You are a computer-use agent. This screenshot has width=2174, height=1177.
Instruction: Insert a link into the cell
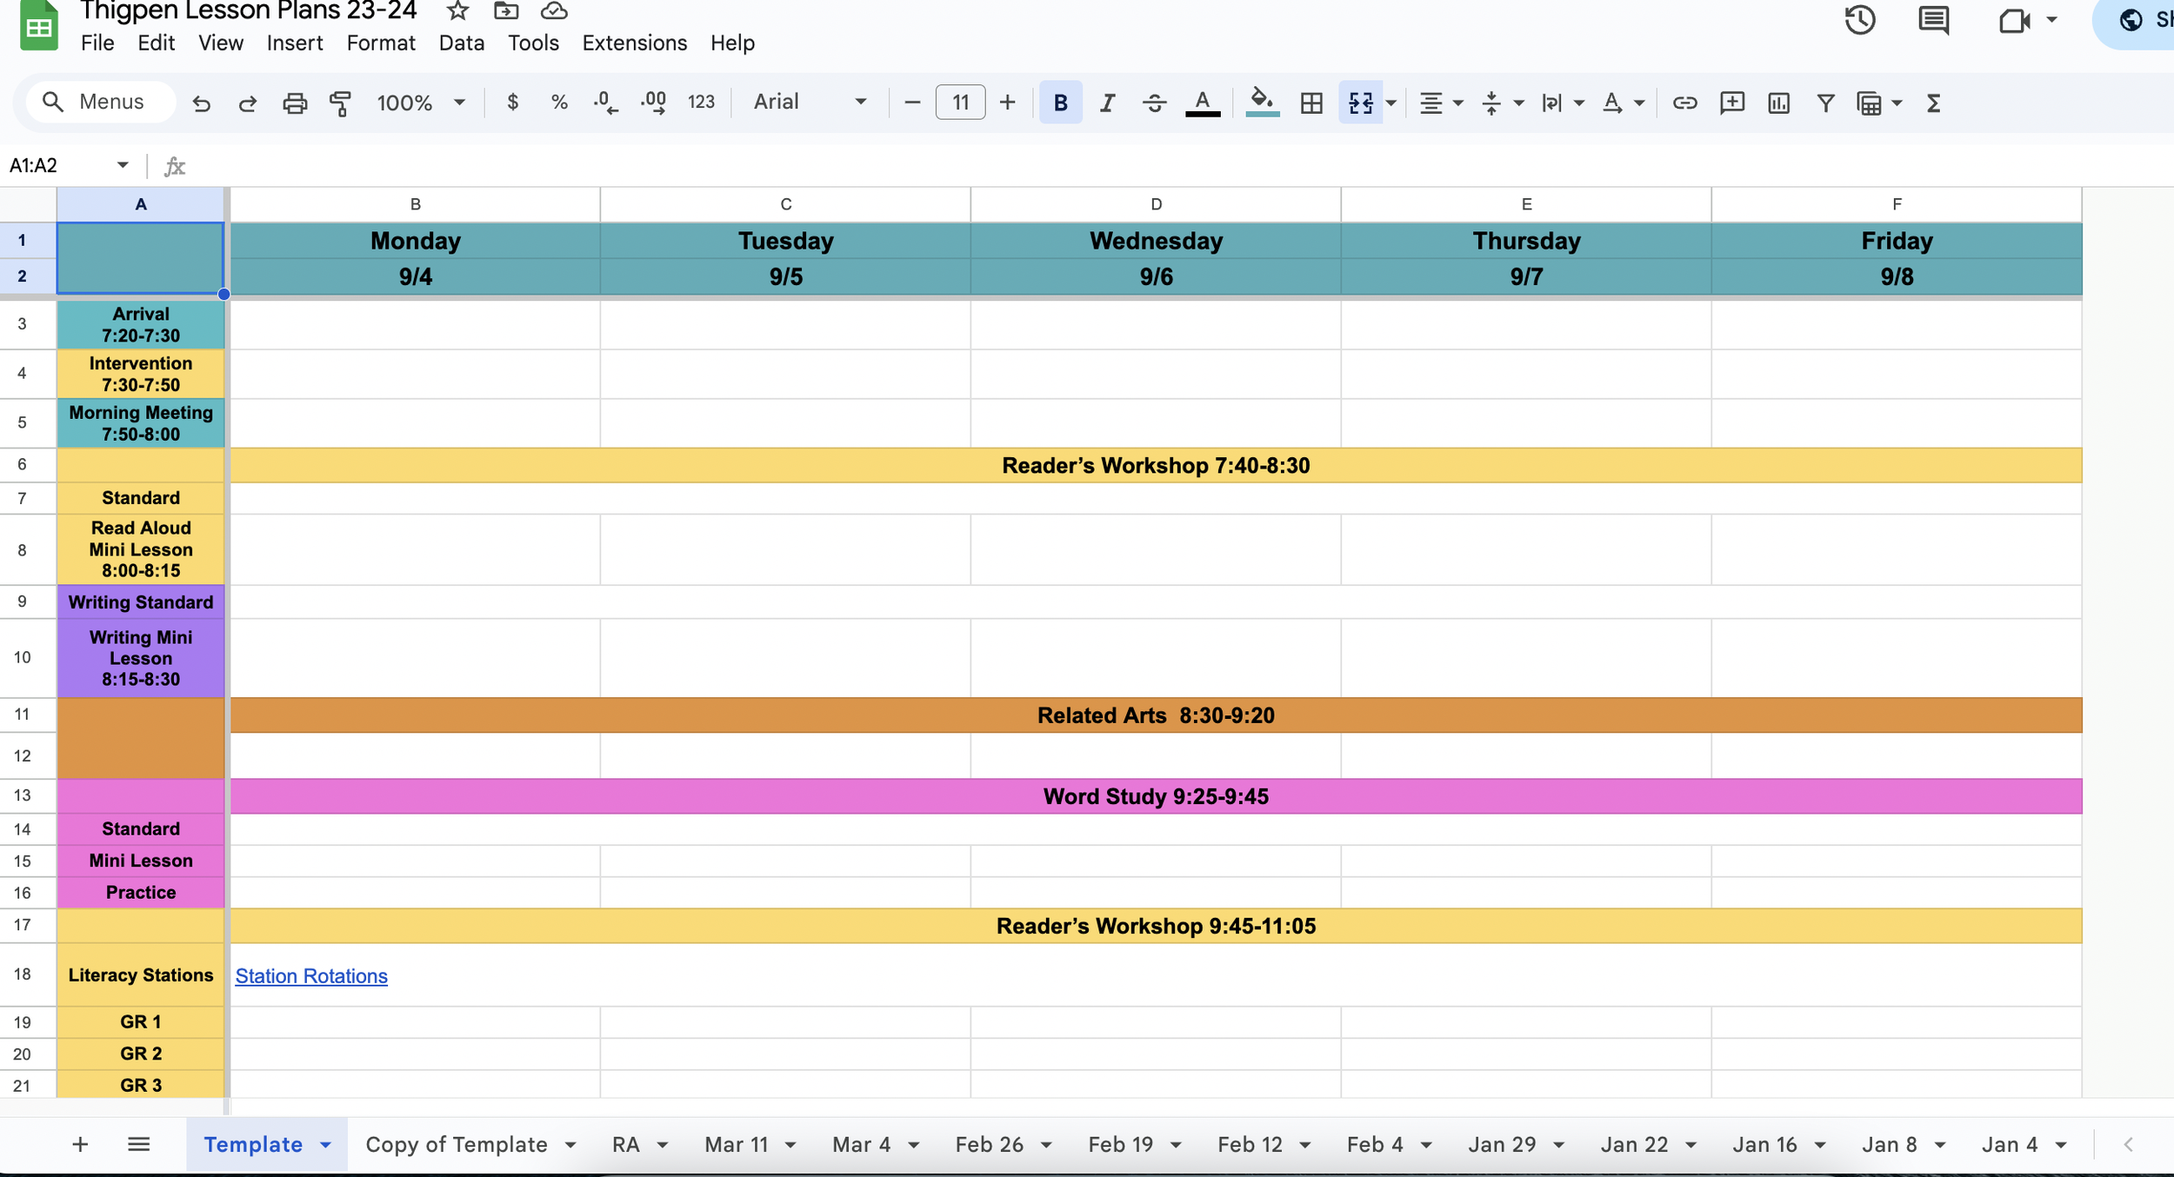[x=1684, y=103]
